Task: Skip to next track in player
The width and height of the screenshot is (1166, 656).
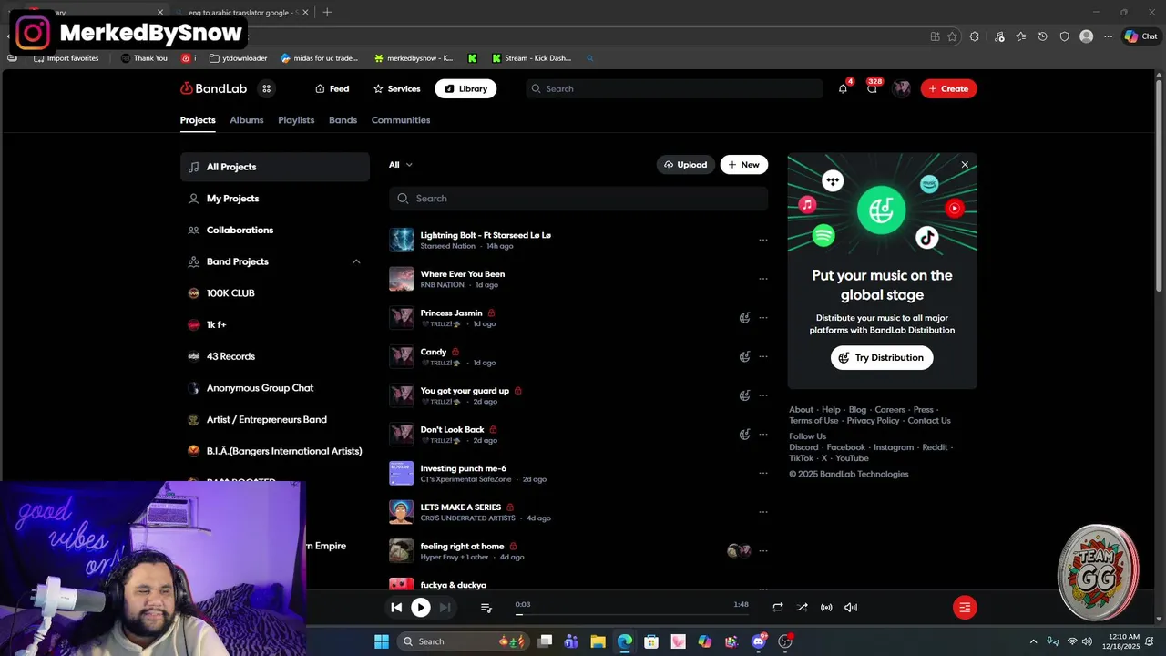Action: coord(445,607)
